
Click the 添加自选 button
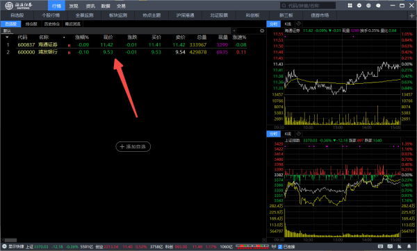click(x=133, y=146)
